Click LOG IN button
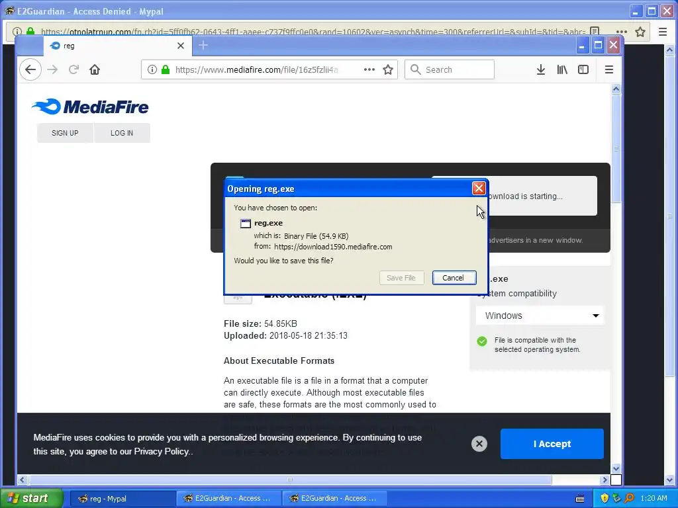Image resolution: width=678 pixels, height=508 pixels. [122, 133]
